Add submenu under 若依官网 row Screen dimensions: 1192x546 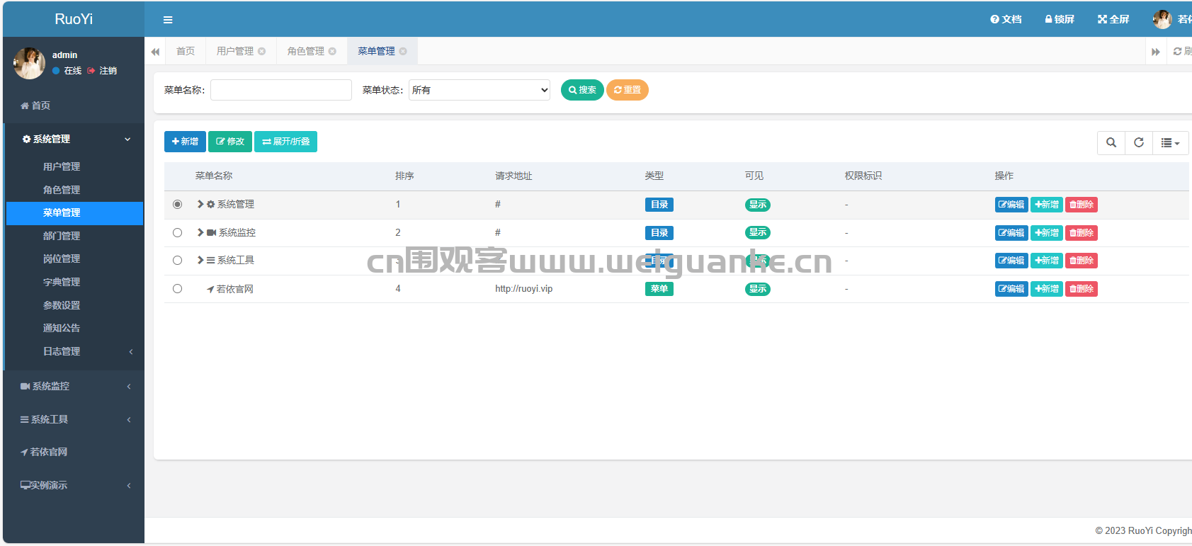(x=1047, y=289)
